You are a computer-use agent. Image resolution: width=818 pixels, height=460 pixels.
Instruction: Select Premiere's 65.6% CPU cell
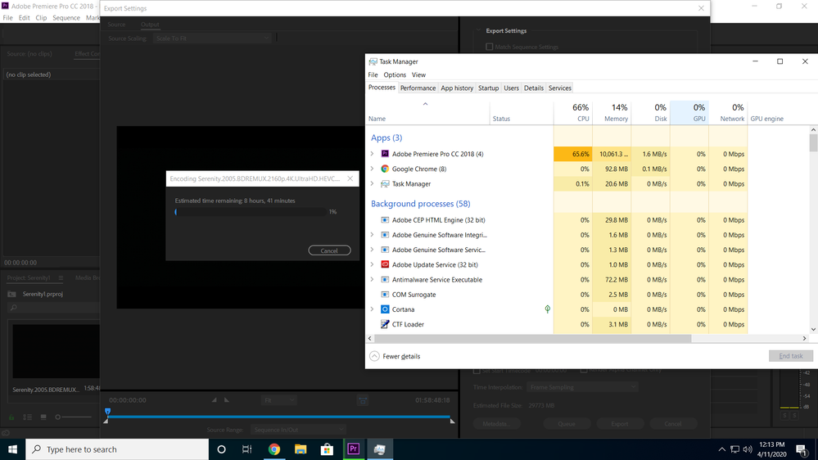click(x=573, y=154)
